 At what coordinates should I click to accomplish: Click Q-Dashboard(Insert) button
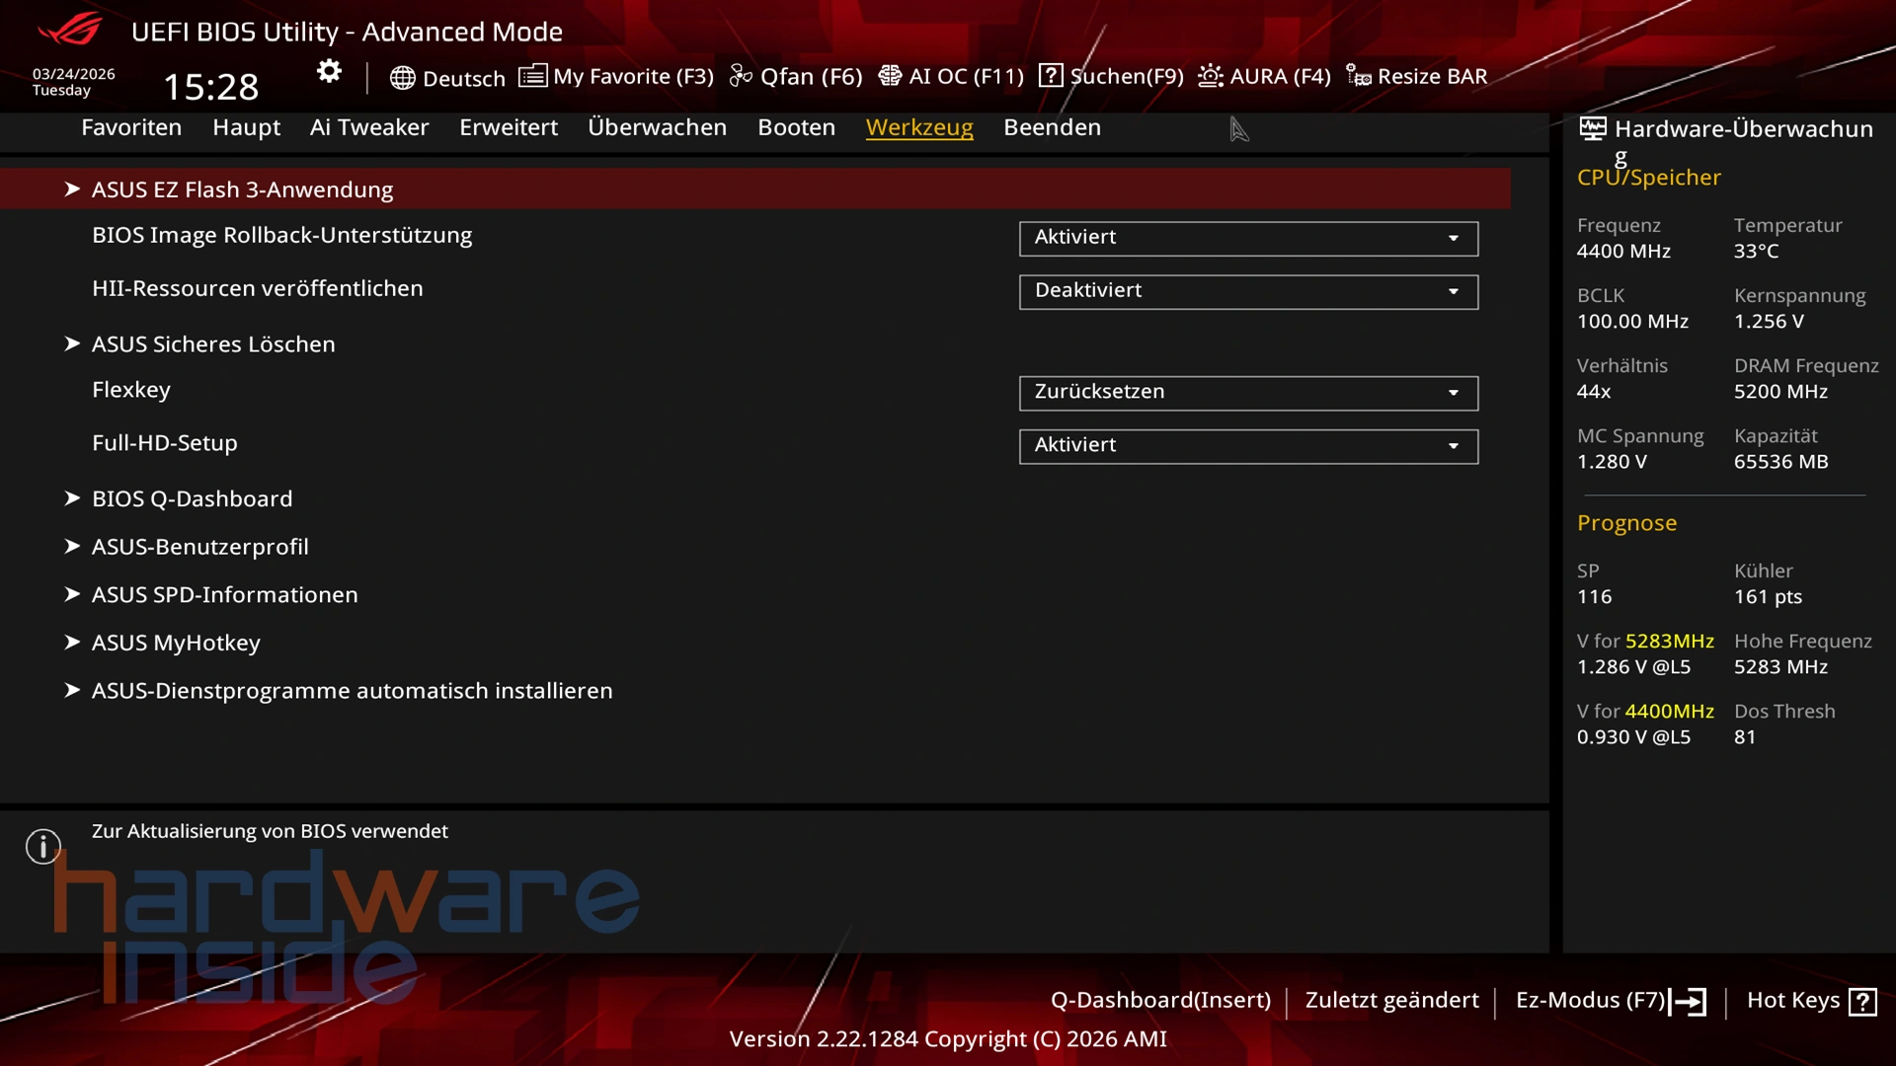[1160, 1000]
